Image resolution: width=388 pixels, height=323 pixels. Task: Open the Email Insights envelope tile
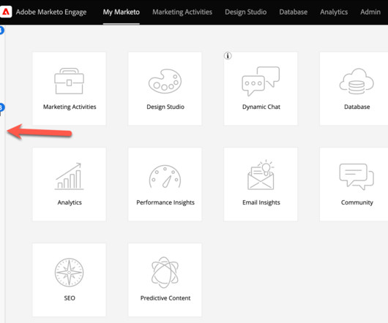pos(261,184)
